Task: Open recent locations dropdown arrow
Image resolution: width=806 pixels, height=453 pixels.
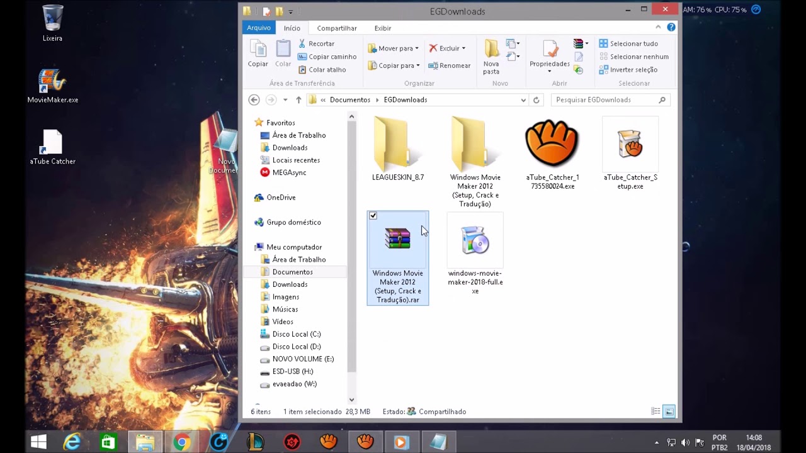Action: point(285,99)
